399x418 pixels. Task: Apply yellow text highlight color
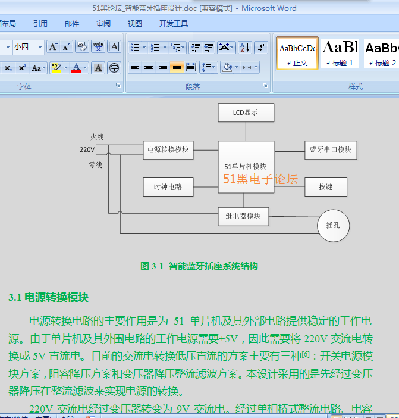pyautogui.click(x=56, y=68)
